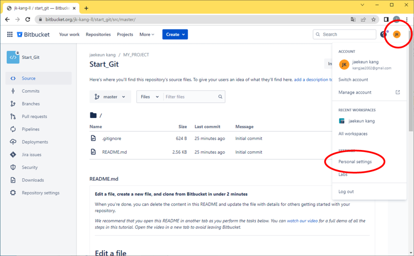Click the Start_Git sidebar repository name
This screenshot has width=414, height=256.
[x=30, y=57]
